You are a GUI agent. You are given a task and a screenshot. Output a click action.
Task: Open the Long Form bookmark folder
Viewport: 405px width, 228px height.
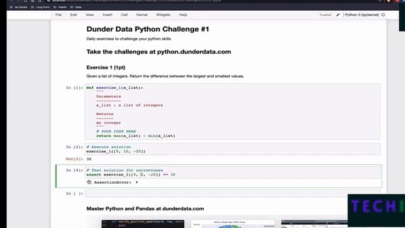pyautogui.click(x=40, y=7)
